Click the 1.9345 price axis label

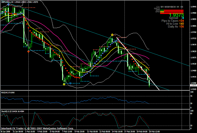pos(194,89)
